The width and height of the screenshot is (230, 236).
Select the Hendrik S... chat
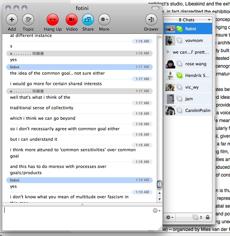188,75
